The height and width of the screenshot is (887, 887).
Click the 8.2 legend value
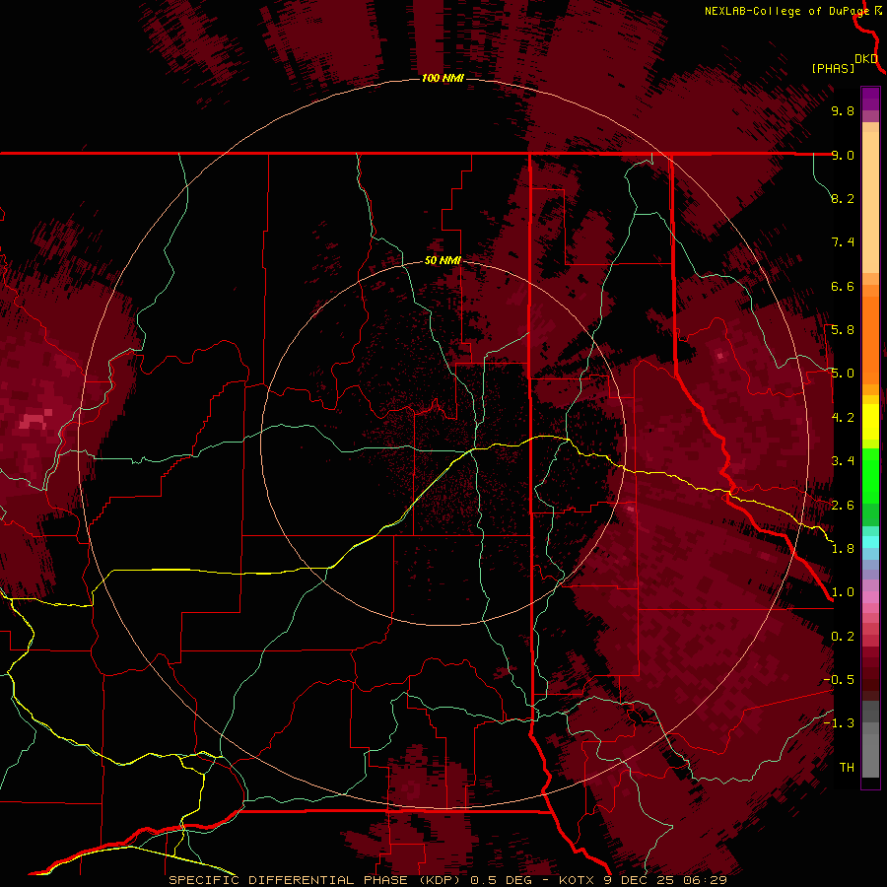[x=843, y=198]
